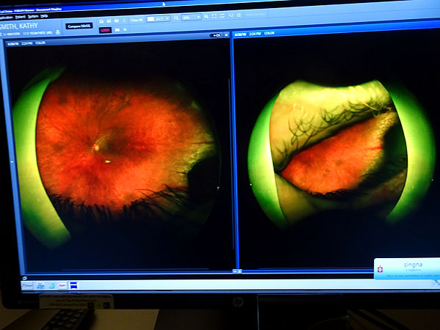Viewport: 440px width, 330px height.
Task: Open the System menu
Action: point(32,16)
